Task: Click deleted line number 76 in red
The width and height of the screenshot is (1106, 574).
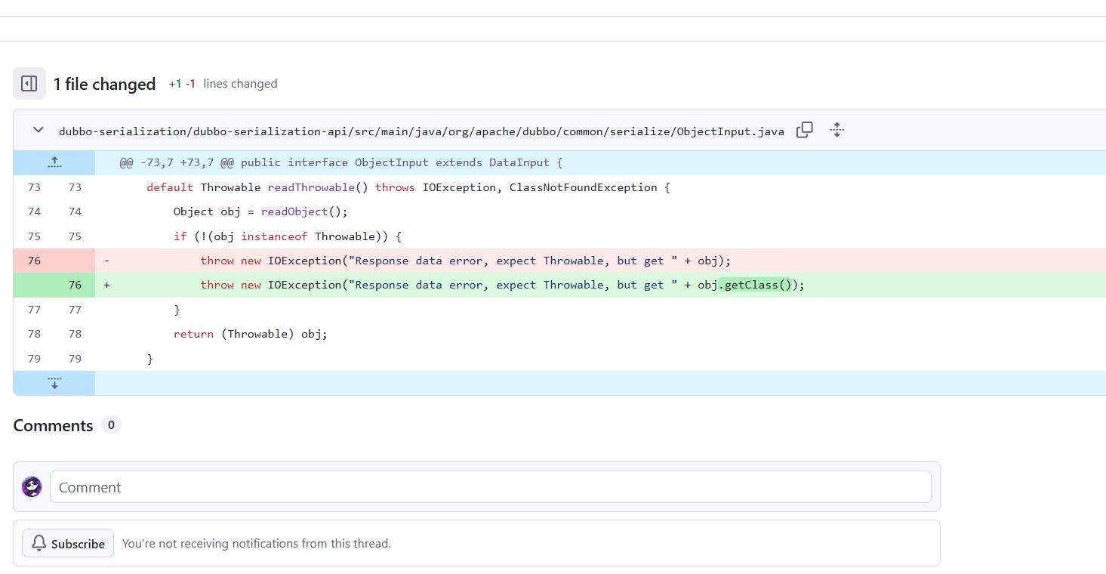Action: tap(34, 261)
